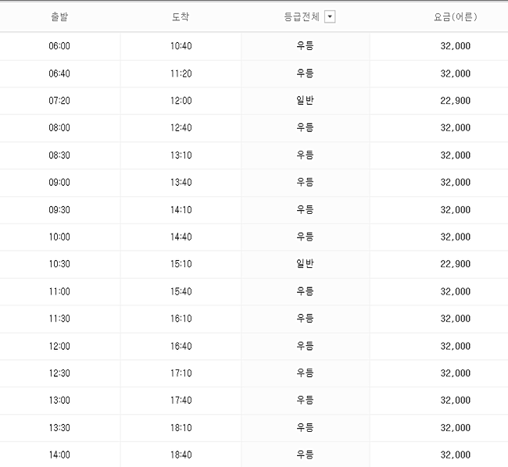The image size is (508, 467).
Task: Click the 도착 arrival column header
Action: pos(181,16)
